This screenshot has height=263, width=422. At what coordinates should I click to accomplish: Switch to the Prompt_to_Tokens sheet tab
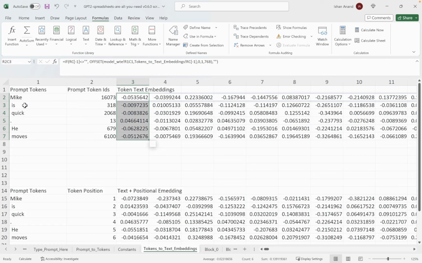93,249
